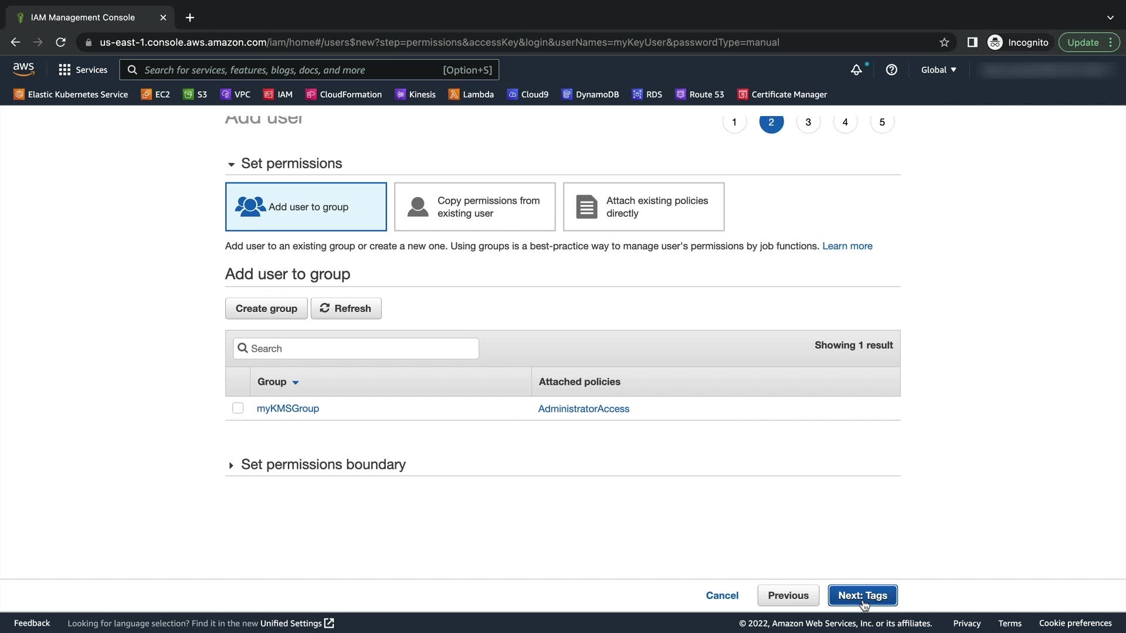The width and height of the screenshot is (1126, 633).
Task: Open the notifications bell icon
Action: click(856, 70)
